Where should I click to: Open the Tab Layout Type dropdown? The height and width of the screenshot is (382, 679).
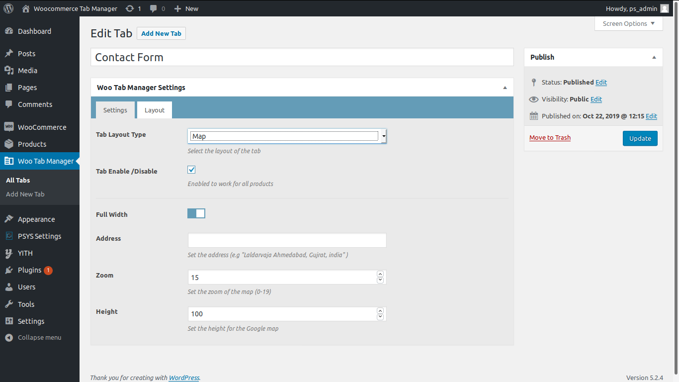point(287,136)
